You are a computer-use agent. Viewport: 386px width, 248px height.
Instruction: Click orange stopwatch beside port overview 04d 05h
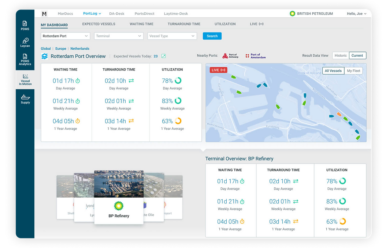tap(78, 121)
